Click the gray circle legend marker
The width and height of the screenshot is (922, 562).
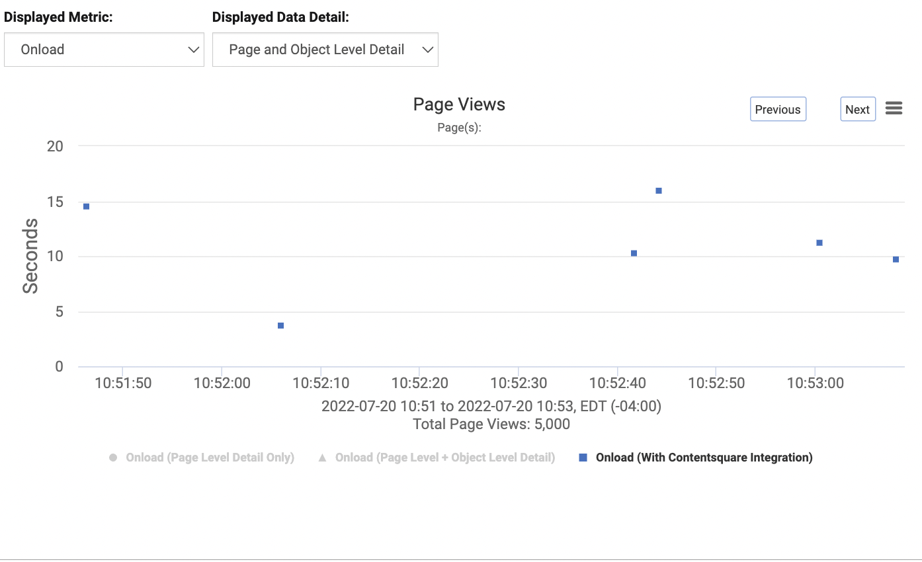tap(112, 458)
